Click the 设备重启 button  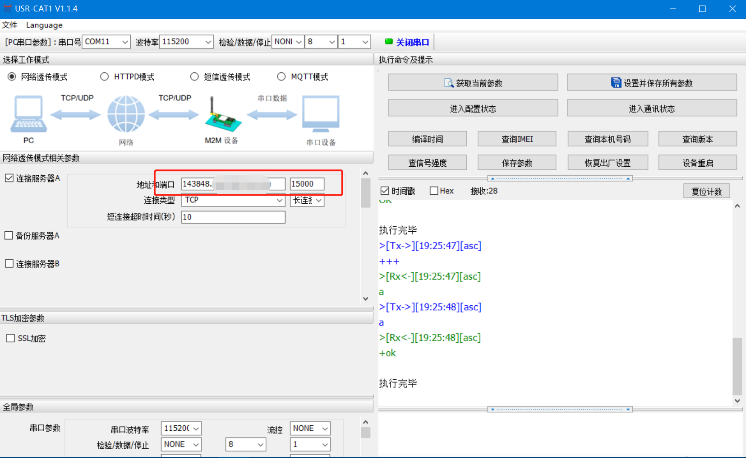[x=697, y=163]
